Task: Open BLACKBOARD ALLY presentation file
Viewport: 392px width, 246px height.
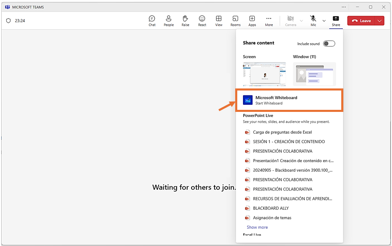Action: tap(271, 208)
